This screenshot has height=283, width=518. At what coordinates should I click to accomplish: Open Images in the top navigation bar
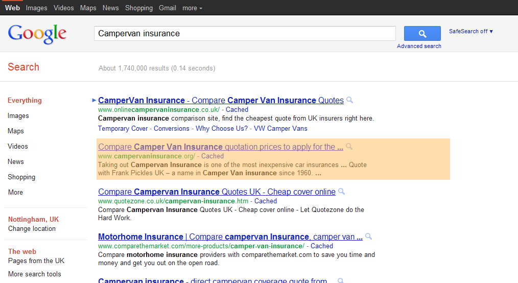click(x=37, y=8)
